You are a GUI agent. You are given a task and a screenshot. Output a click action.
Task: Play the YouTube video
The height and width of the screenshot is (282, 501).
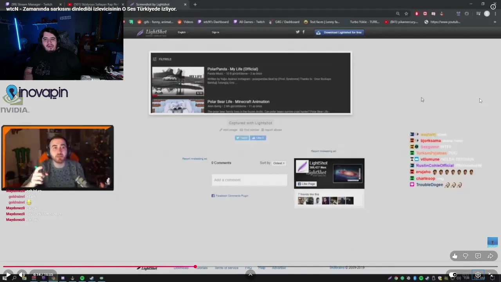(8, 275)
